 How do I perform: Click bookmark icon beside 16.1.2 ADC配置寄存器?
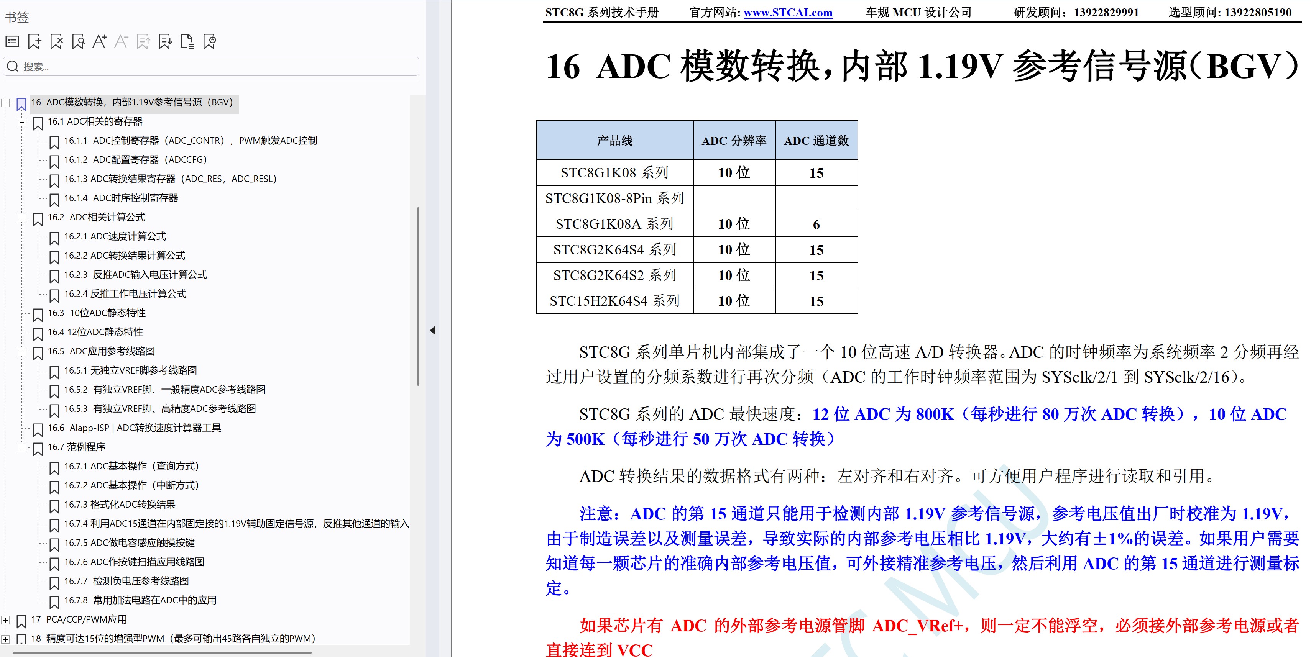(x=54, y=162)
